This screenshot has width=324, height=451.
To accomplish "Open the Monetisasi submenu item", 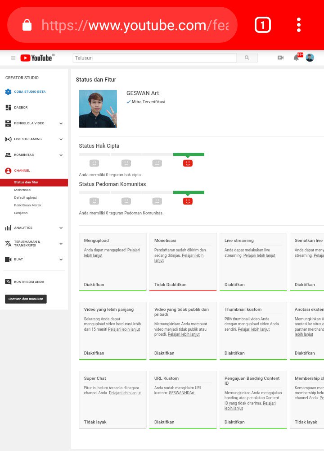I will tap(22, 190).
